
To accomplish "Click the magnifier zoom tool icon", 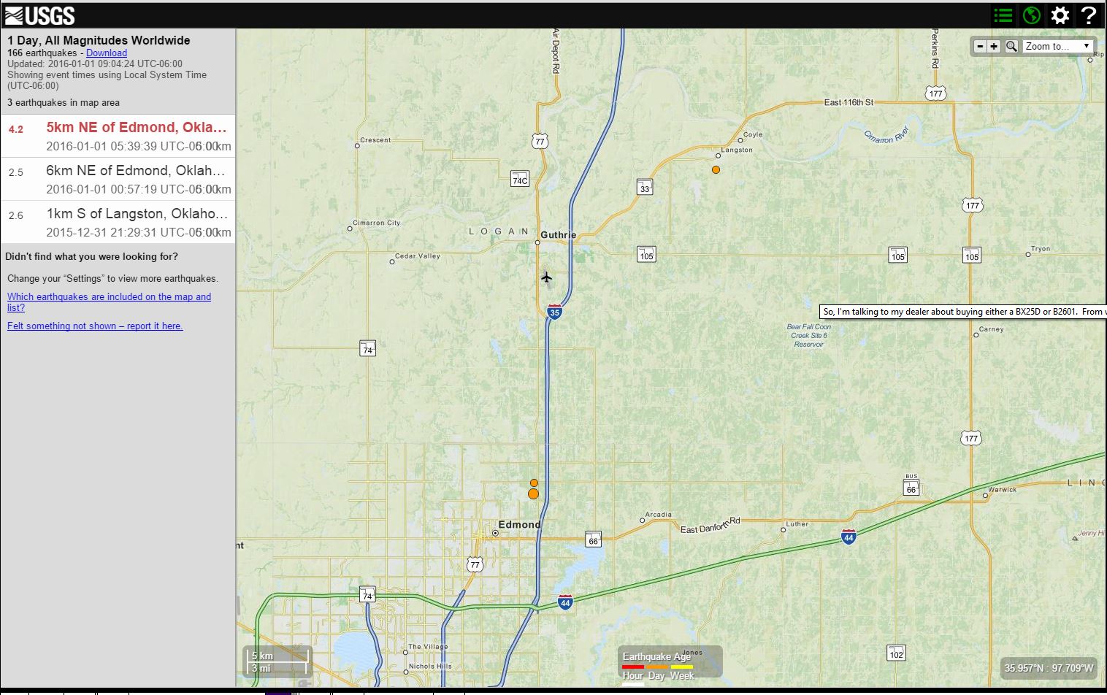I will [x=1011, y=47].
